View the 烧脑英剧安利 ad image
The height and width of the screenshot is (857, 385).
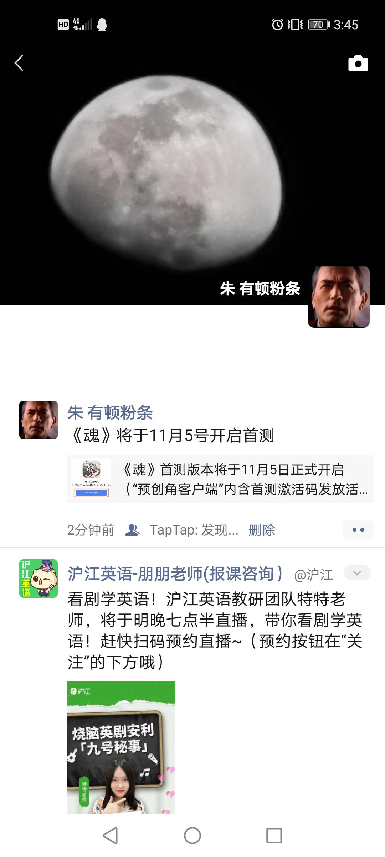(x=121, y=748)
